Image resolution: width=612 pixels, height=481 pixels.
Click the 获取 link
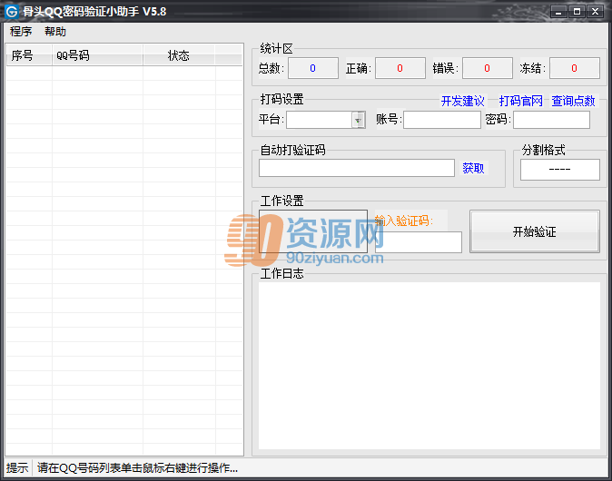pos(473,168)
